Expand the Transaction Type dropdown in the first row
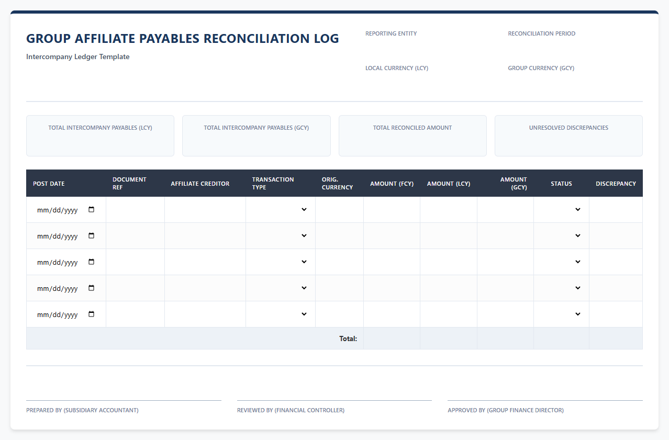Screen dimensions: 669x440 281,209
